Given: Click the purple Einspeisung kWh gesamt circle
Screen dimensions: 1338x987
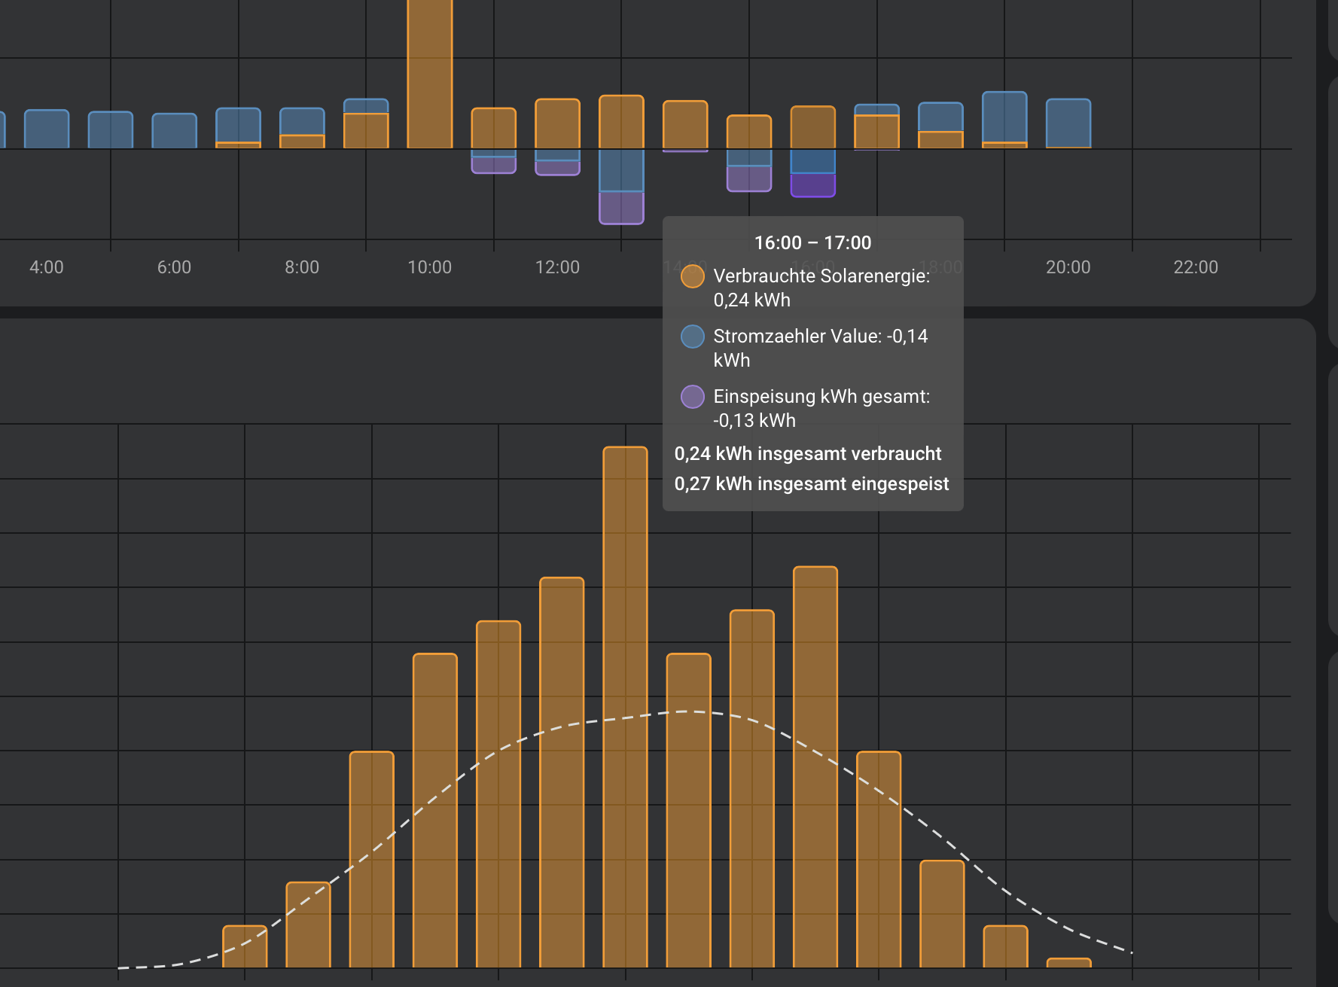Looking at the screenshot, I should pyautogui.click(x=692, y=397).
